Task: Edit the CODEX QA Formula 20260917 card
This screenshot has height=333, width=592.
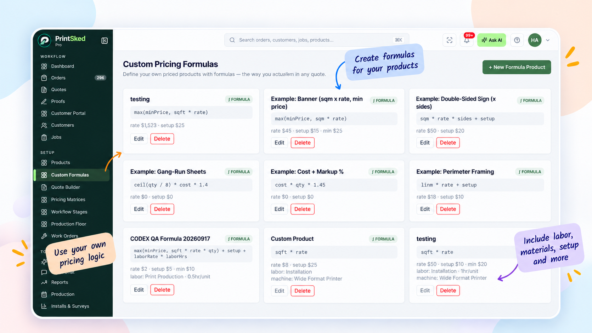Action: point(139,290)
